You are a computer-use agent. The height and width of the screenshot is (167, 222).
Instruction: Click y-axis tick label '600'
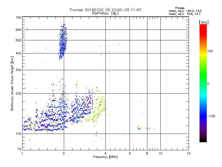[x=18, y=30]
